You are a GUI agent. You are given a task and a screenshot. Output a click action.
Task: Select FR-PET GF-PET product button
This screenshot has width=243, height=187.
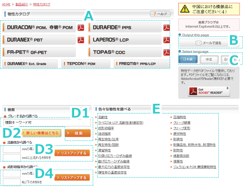[x=39, y=52]
